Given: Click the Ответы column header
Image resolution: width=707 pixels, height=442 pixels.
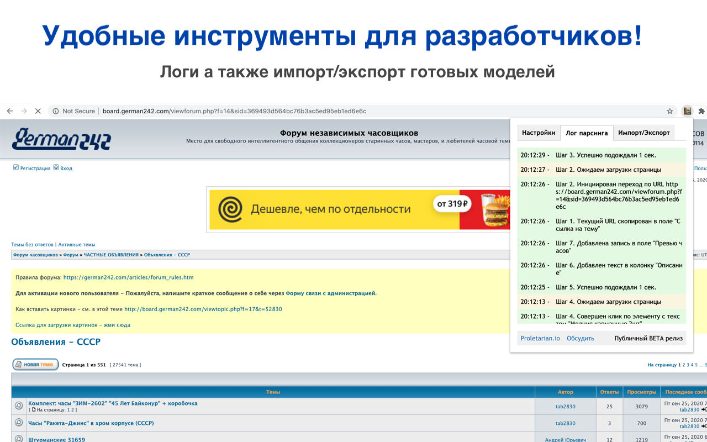Looking at the screenshot, I should tap(610, 392).
